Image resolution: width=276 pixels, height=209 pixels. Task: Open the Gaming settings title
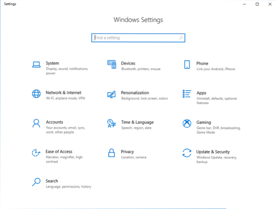tap(204, 122)
